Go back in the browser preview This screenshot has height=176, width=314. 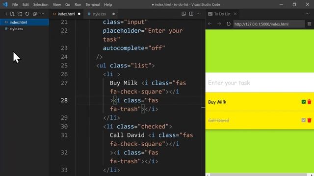coord(209,24)
